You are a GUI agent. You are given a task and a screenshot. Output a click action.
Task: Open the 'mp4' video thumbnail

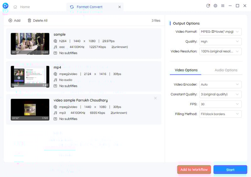click(30, 77)
